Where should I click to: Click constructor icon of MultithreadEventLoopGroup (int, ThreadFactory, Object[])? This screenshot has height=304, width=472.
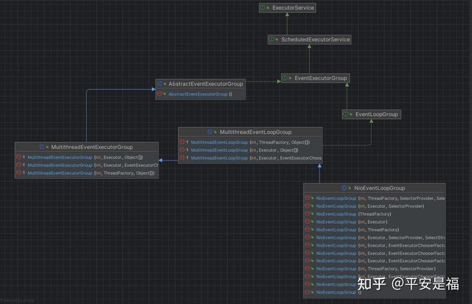click(182, 142)
